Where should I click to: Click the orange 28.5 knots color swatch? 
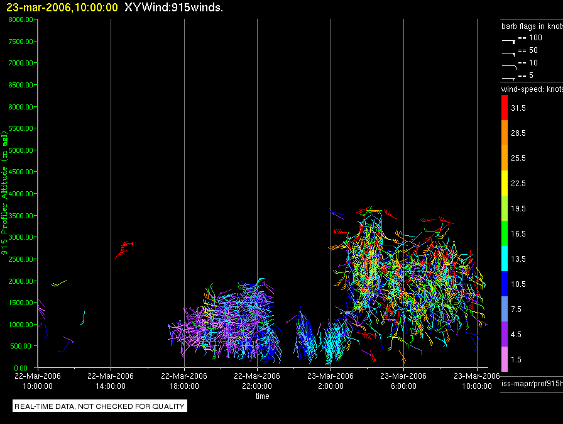tap(505, 133)
